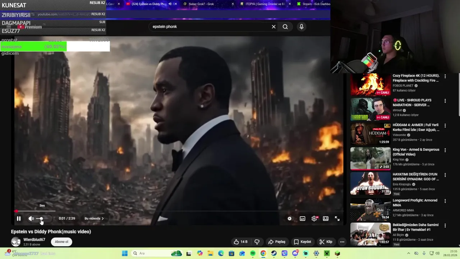The image size is (460, 259).
Task: Save video with the Kaydet button
Action: click(x=302, y=242)
